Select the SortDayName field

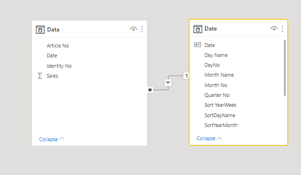point(220,115)
